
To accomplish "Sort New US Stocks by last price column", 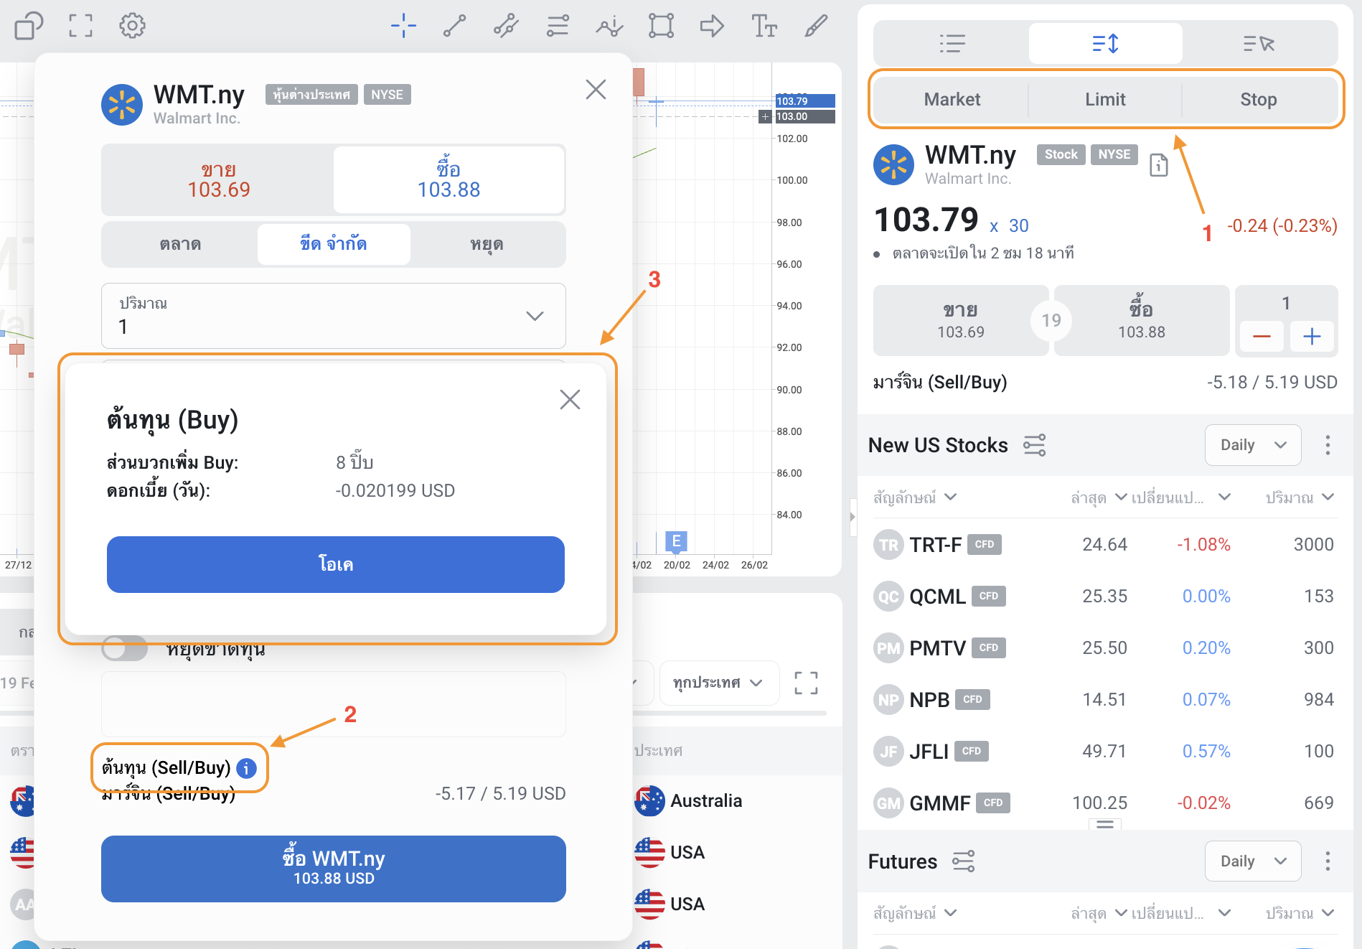I will pos(1098,497).
